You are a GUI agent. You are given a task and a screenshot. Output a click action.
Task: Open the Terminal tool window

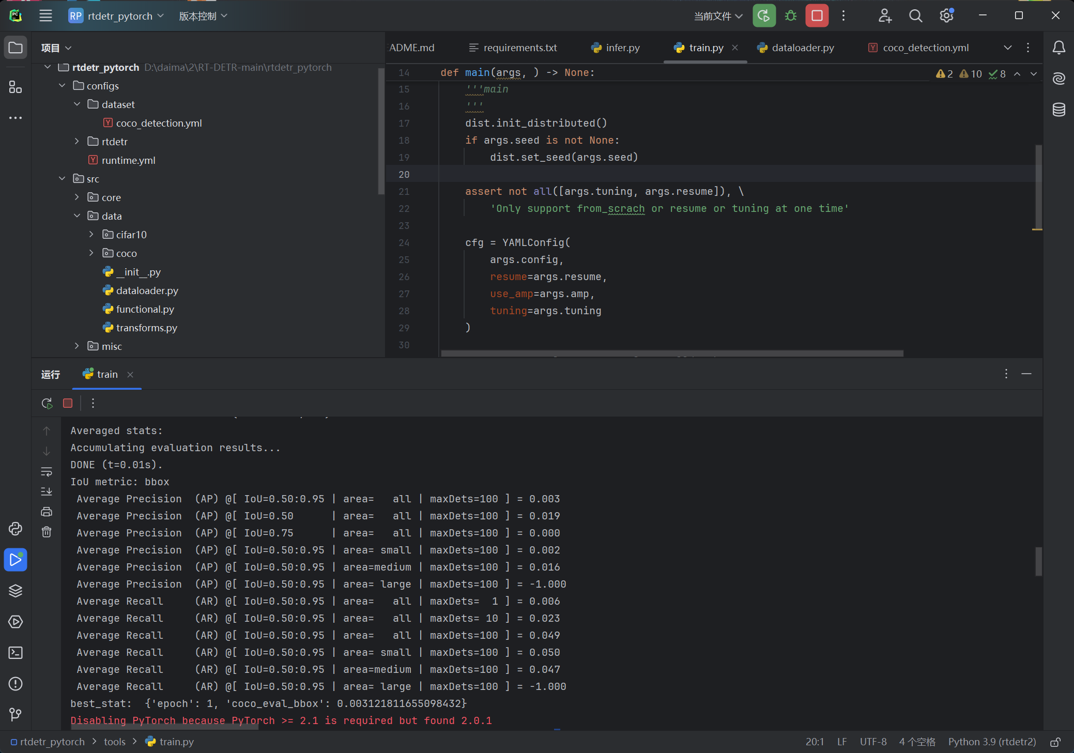pos(16,653)
